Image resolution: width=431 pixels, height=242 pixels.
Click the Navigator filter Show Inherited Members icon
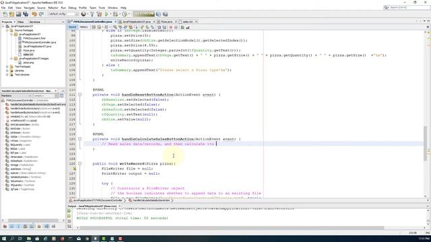coord(5,227)
